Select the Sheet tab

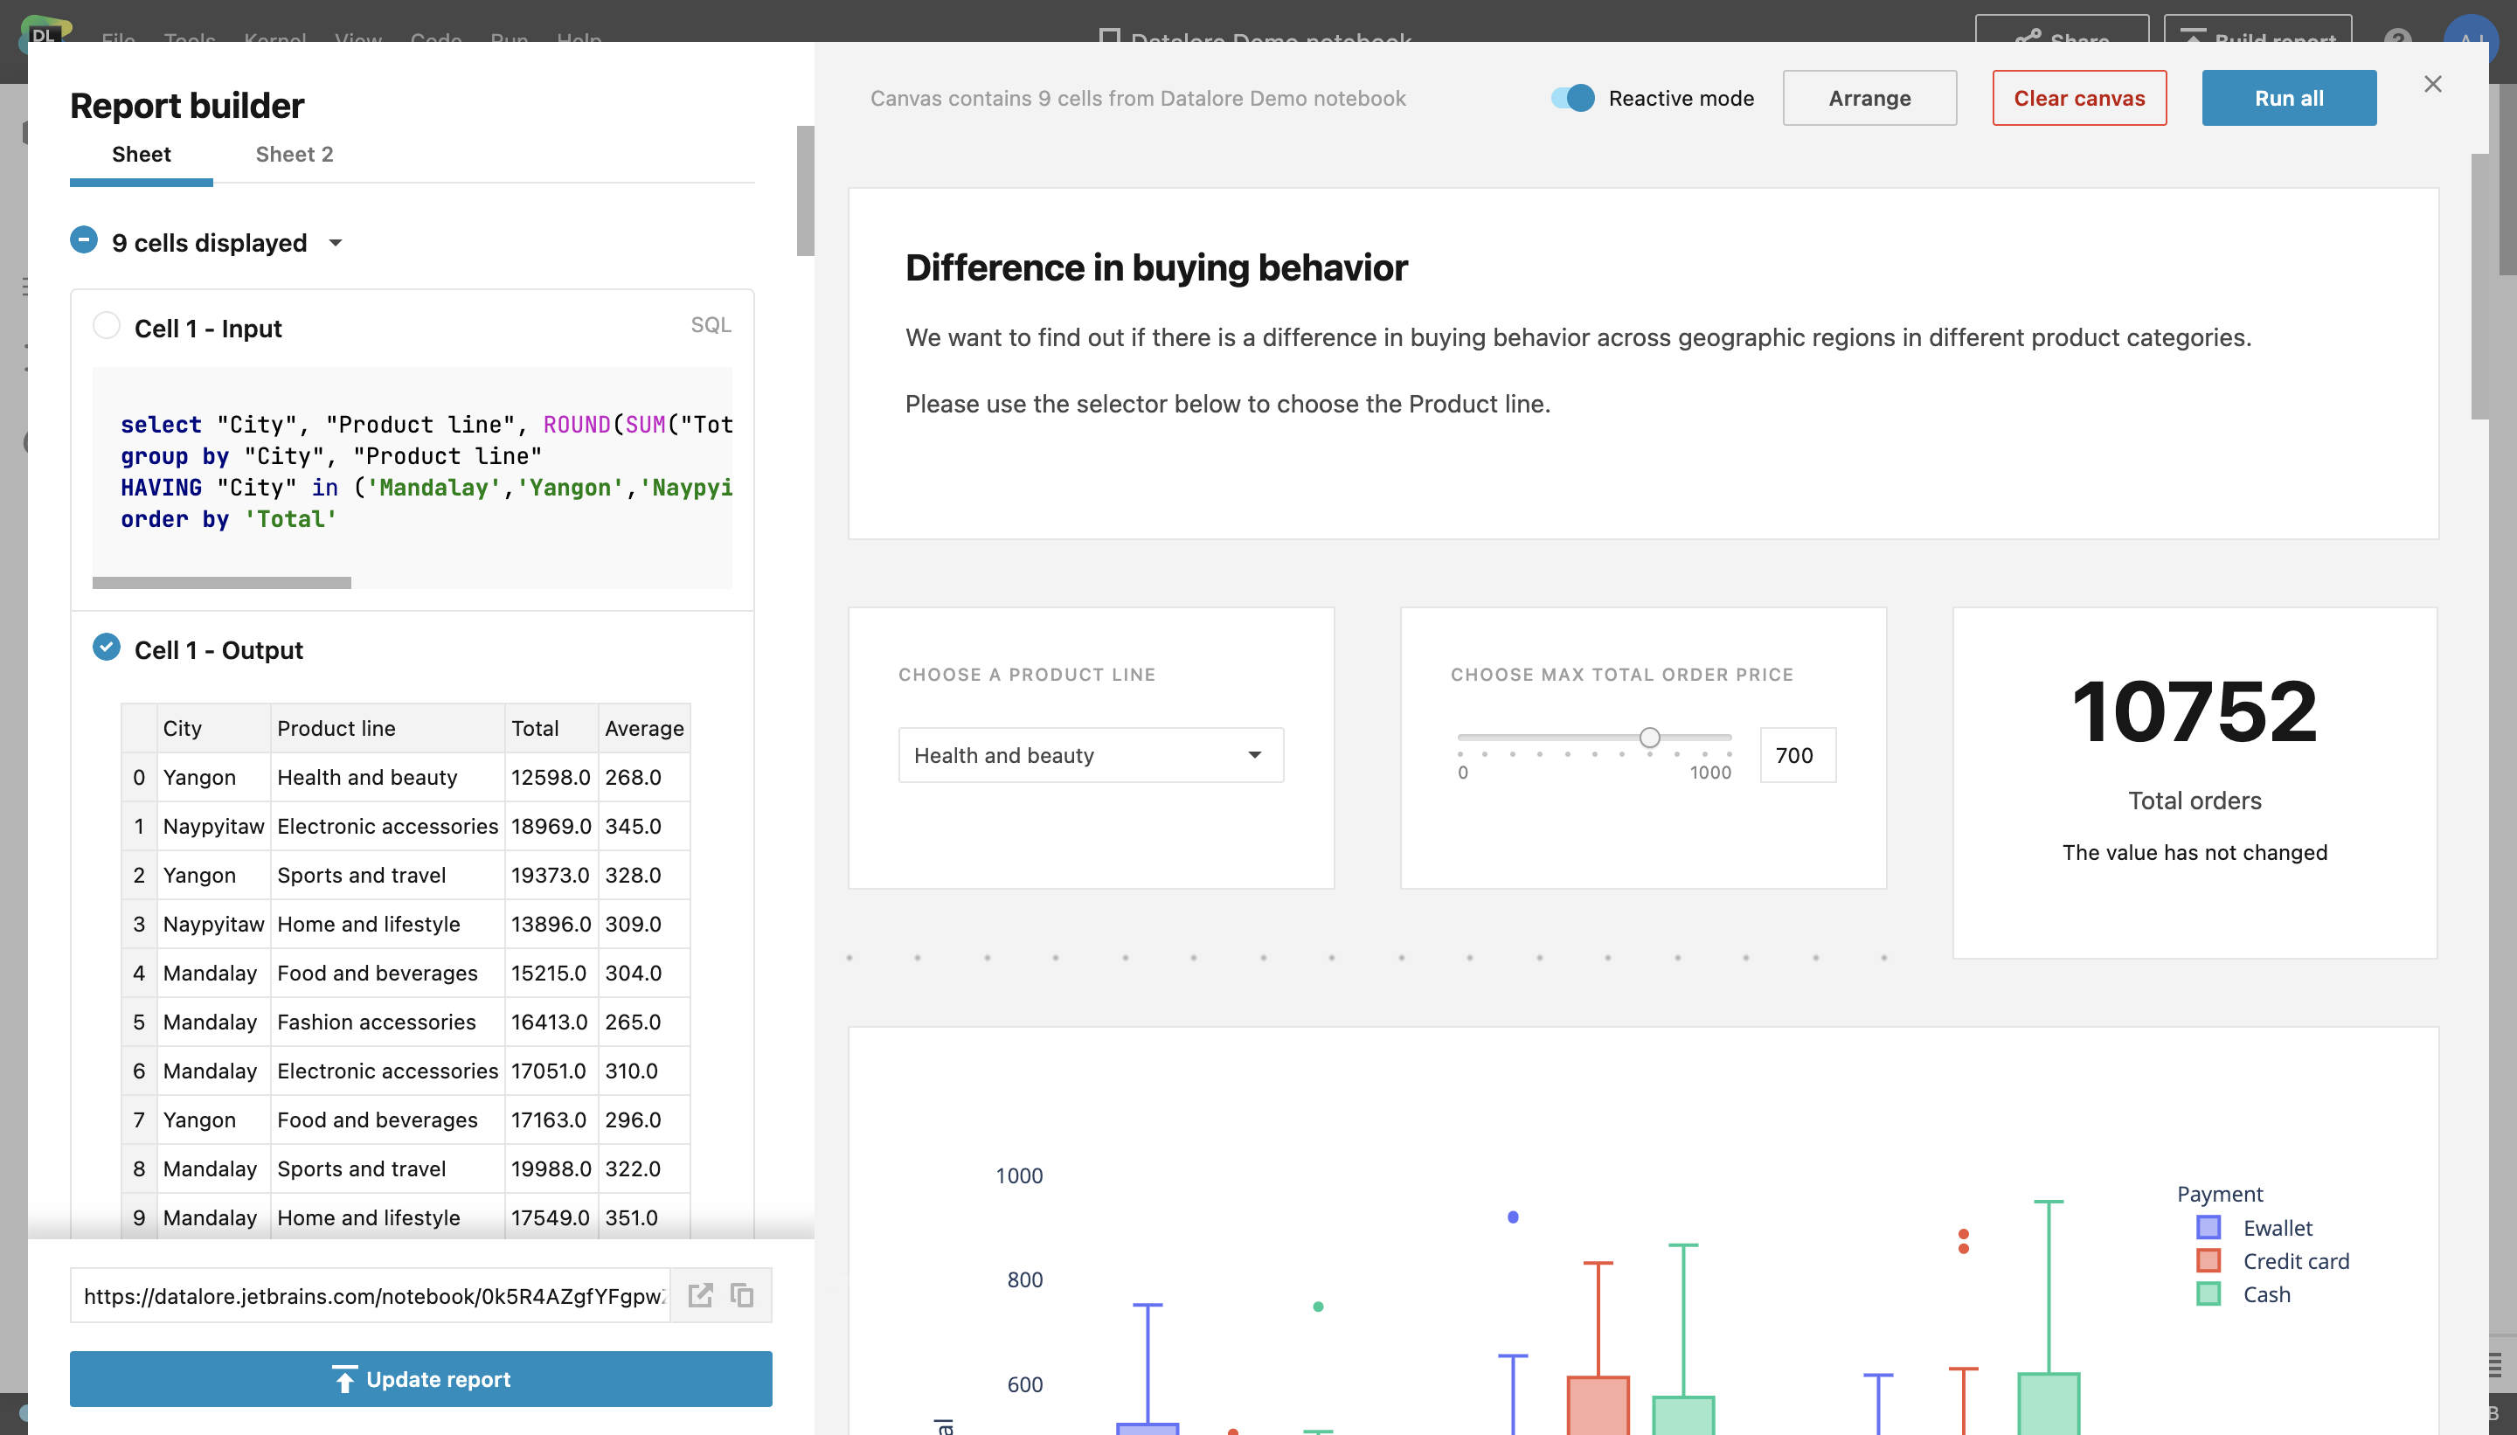(x=141, y=155)
